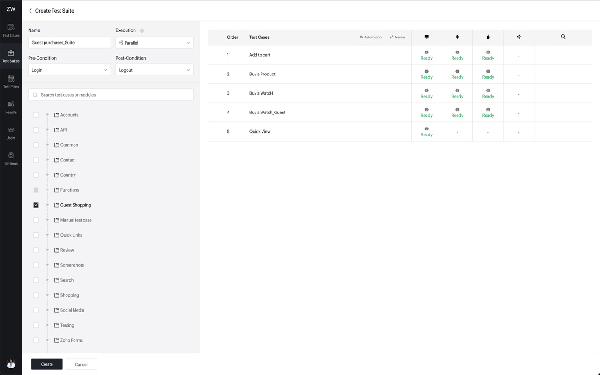600x375 pixels.
Task: Open the Execution dropdown set to Parallel
Action: point(154,42)
